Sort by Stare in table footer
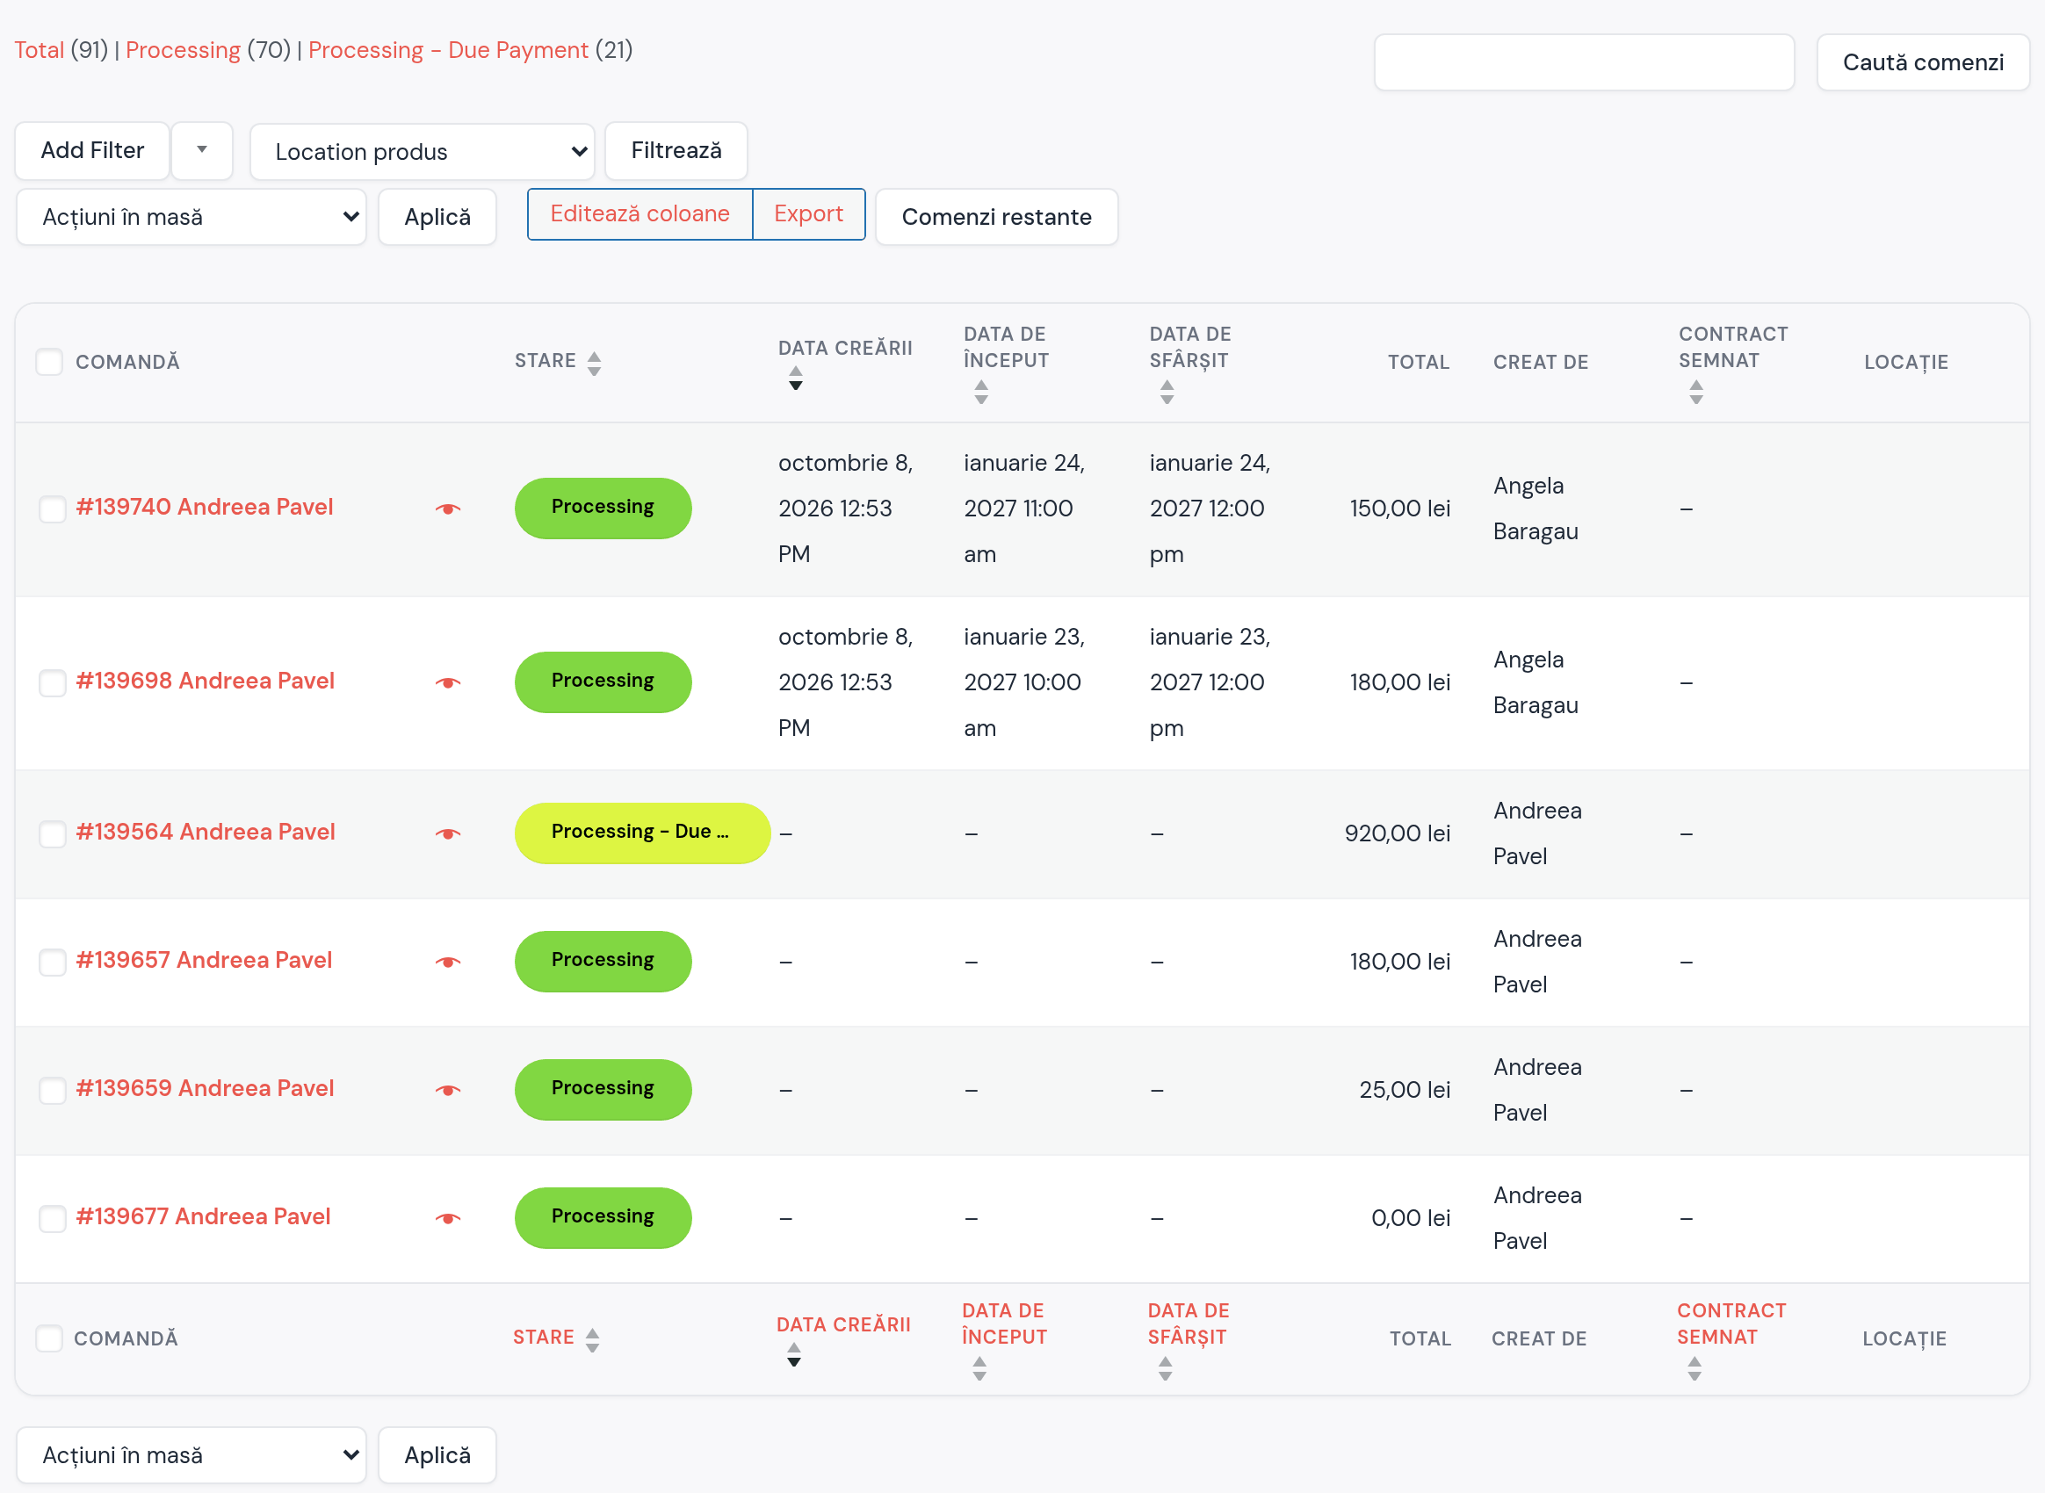2045x1493 pixels. (x=556, y=1338)
